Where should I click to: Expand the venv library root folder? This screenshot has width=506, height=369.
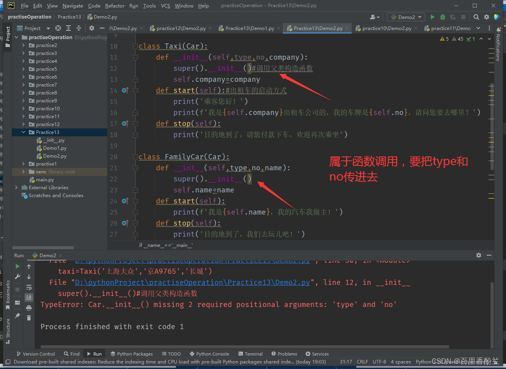point(24,171)
